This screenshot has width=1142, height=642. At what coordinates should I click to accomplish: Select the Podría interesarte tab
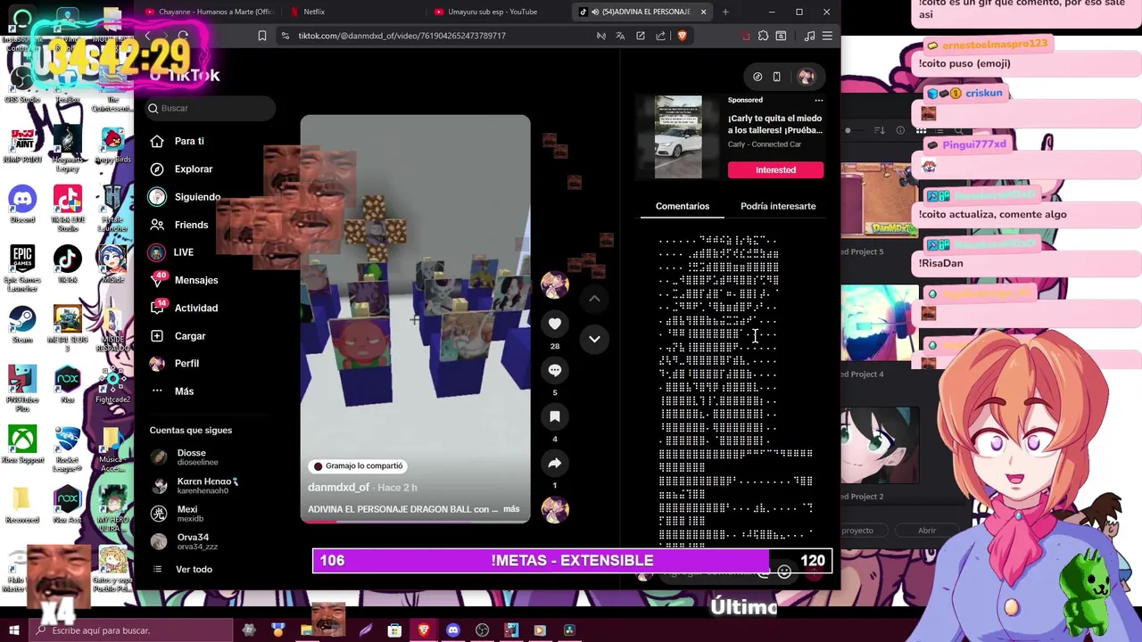tap(778, 206)
